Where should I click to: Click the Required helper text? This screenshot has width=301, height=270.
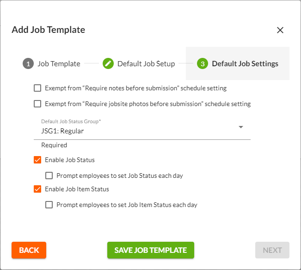[x=54, y=145]
